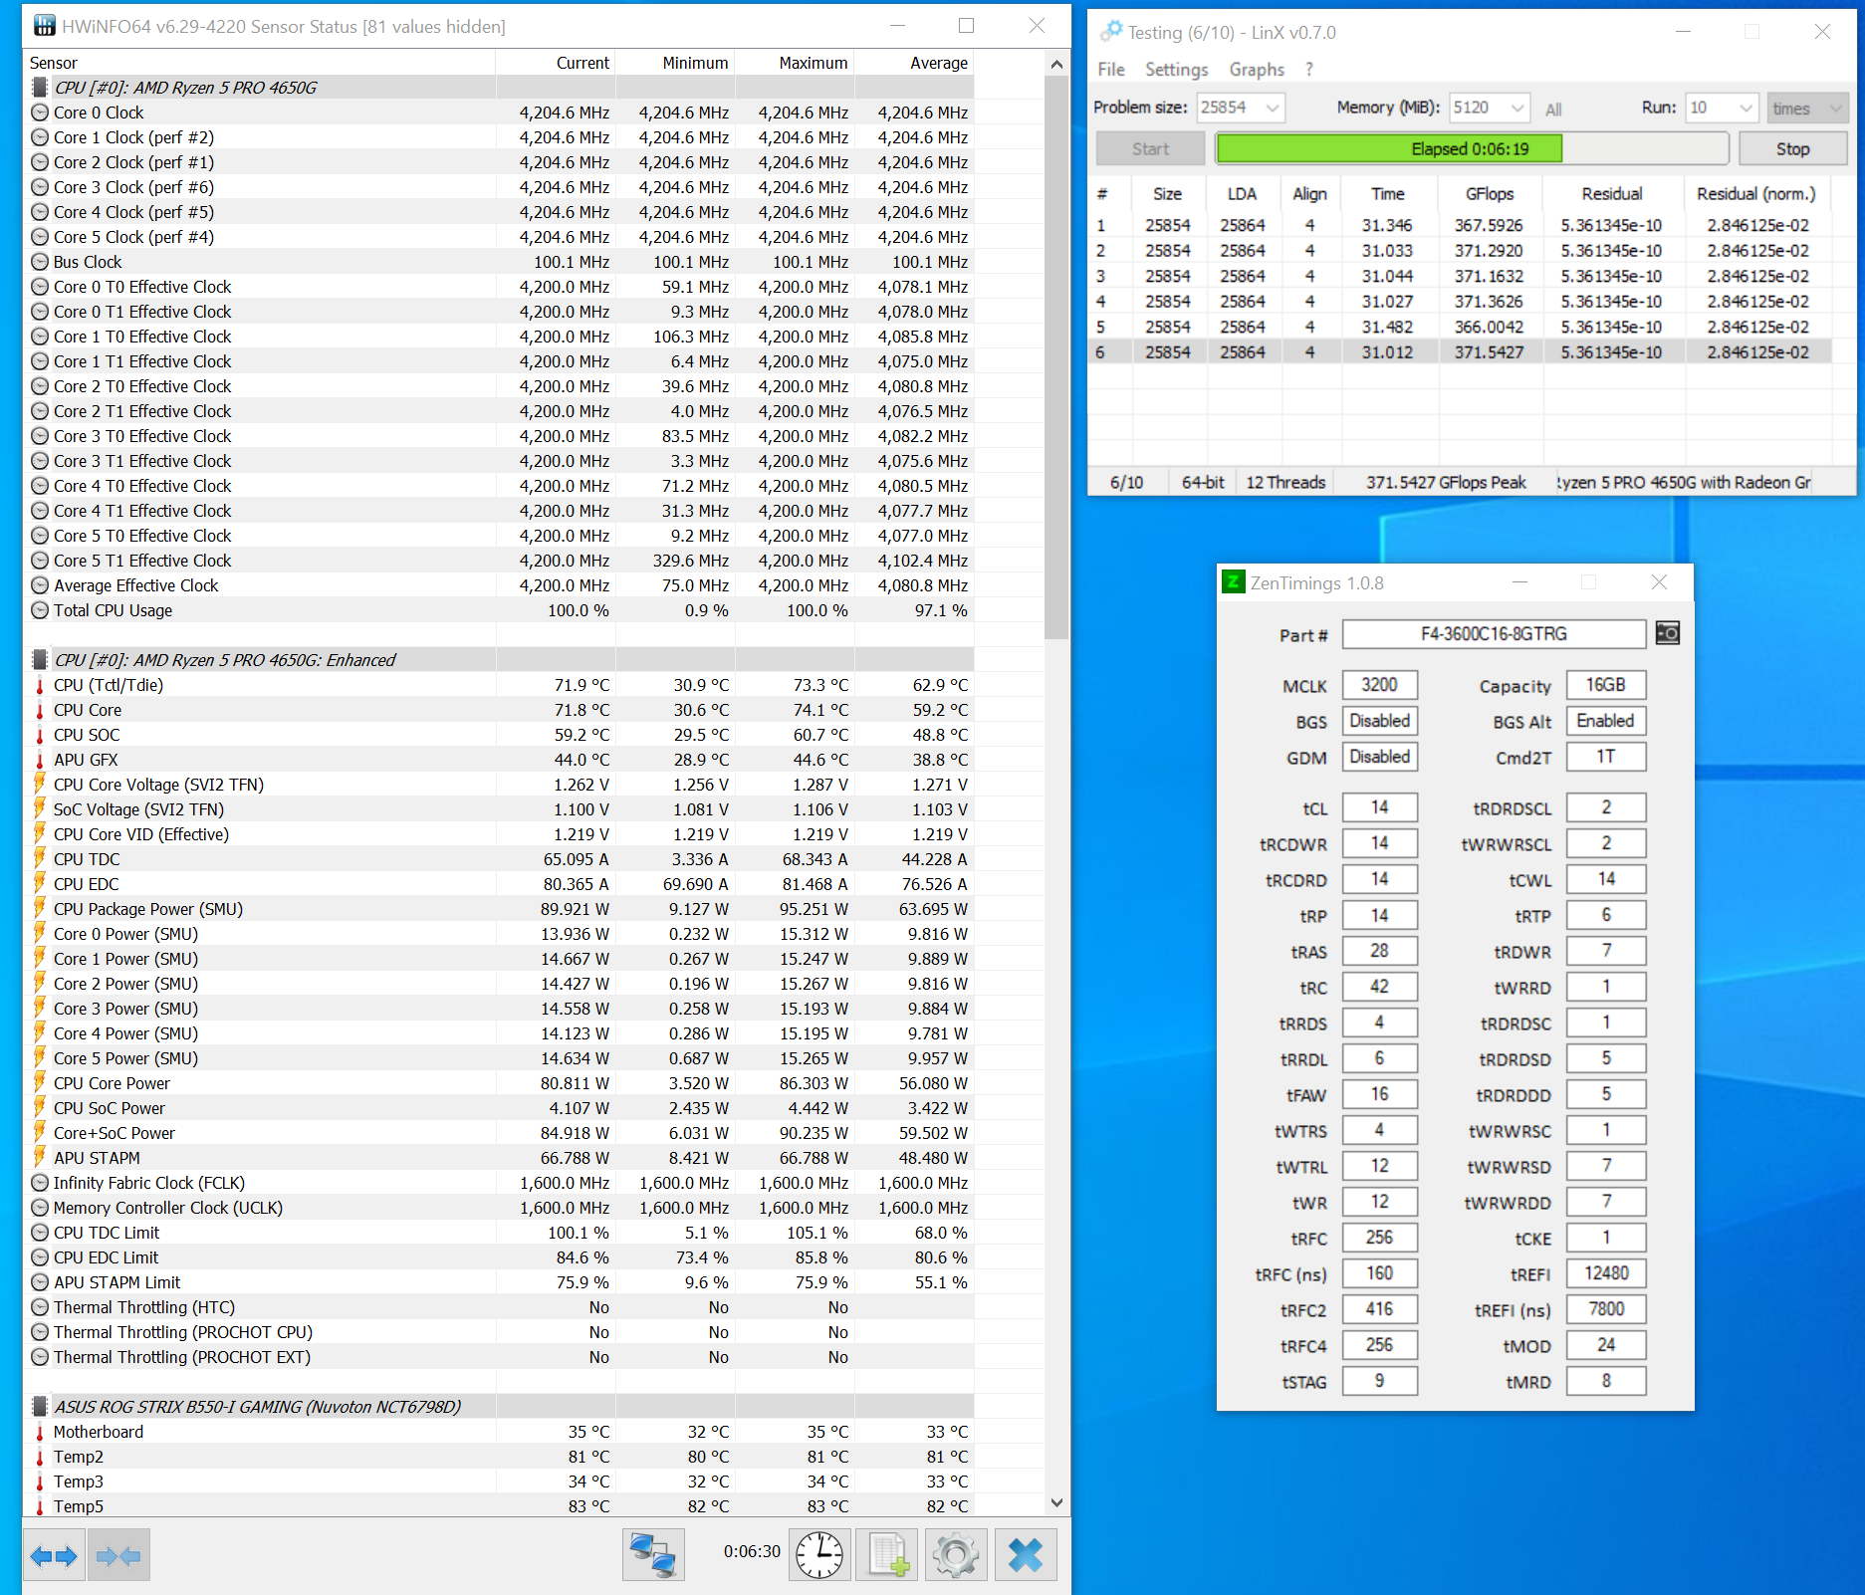Click the lightning icon beside CPU Package Power
The height and width of the screenshot is (1595, 1865).
click(40, 909)
